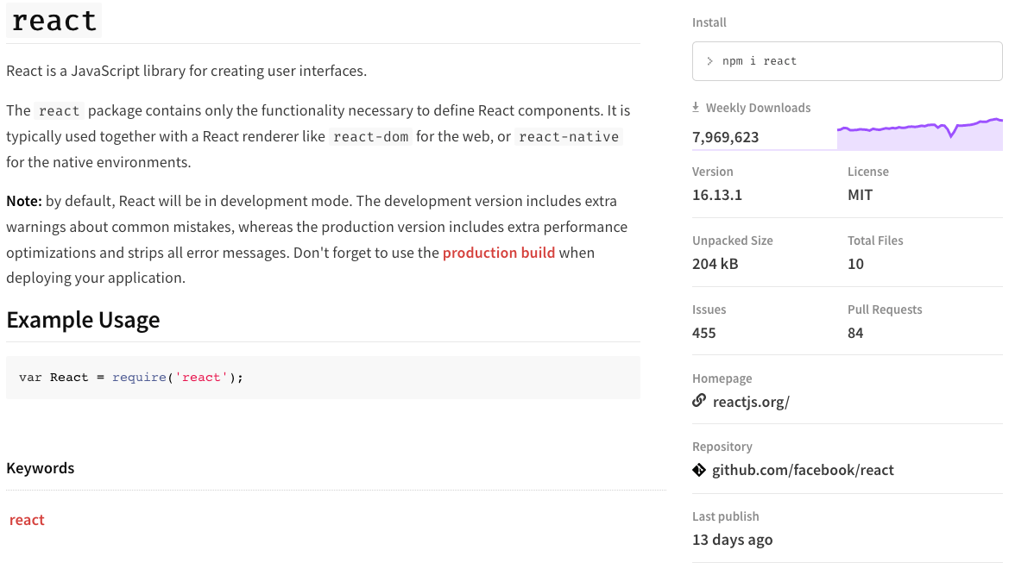This screenshot has height=569, width=1015.
Task: Click the react keyword tag
Action: 27,519
